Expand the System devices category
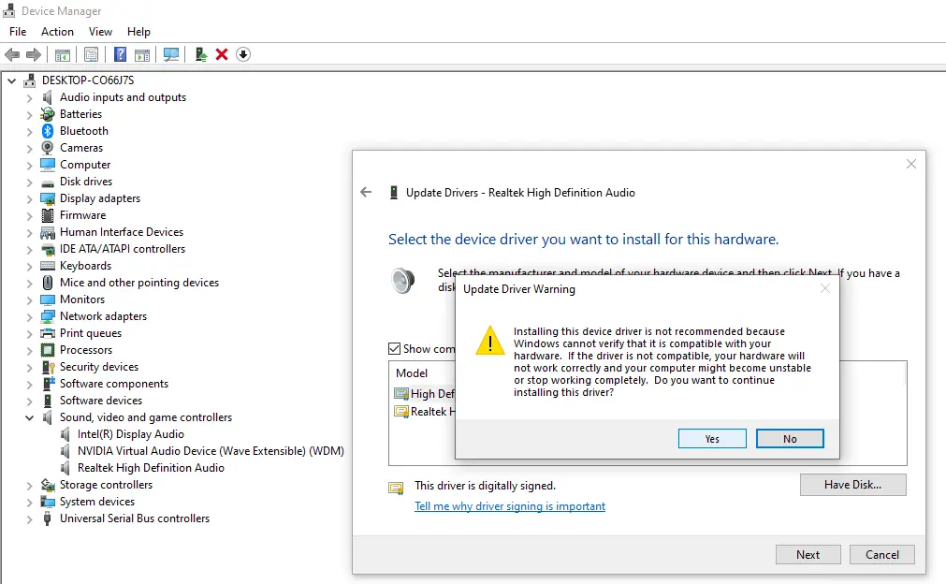946x584 pixels. 29,502
